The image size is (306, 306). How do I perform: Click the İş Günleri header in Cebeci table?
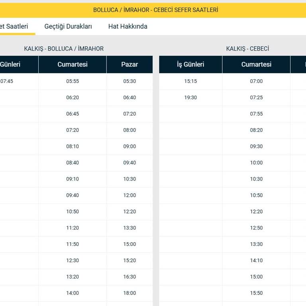click(190, 64)
